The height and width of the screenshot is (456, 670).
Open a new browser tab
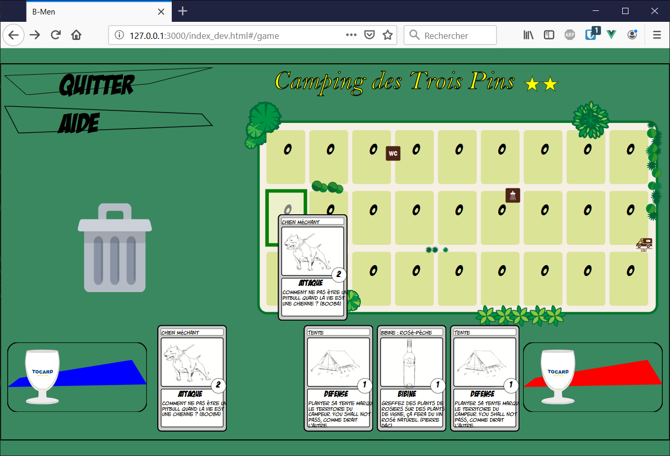coord(183,11)
